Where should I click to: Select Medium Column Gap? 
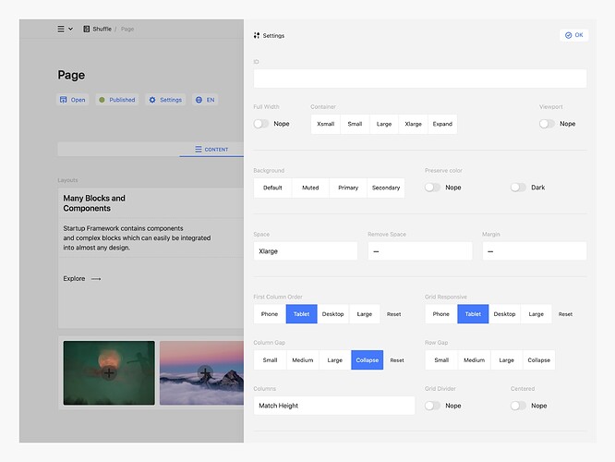pos(303,360)
